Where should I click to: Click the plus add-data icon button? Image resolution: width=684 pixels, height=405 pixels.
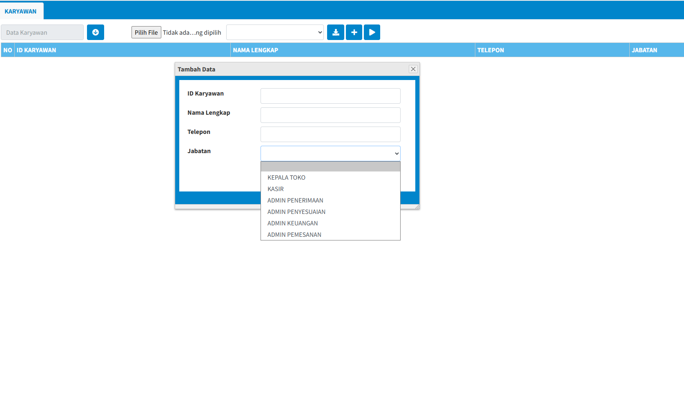pos(354,32)
